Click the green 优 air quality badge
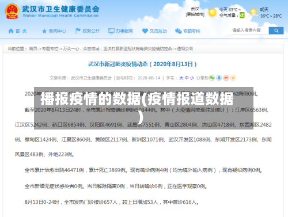 242,16
